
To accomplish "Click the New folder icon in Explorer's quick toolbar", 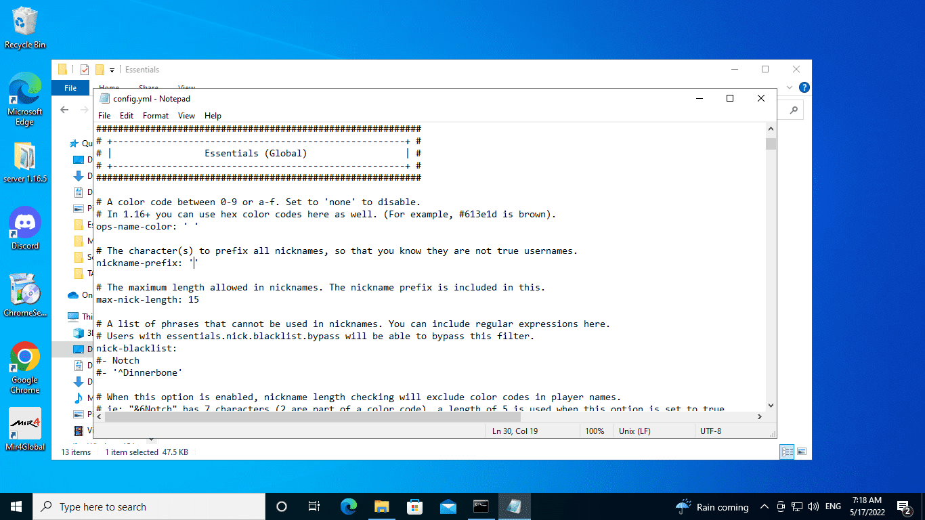I will [x=100, y=69].
